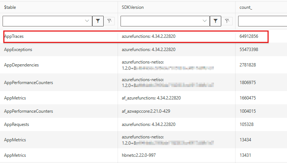Sort by the SDKVersion column header
The height and width of the screenshot is (163, 287).
click(133, 7)
